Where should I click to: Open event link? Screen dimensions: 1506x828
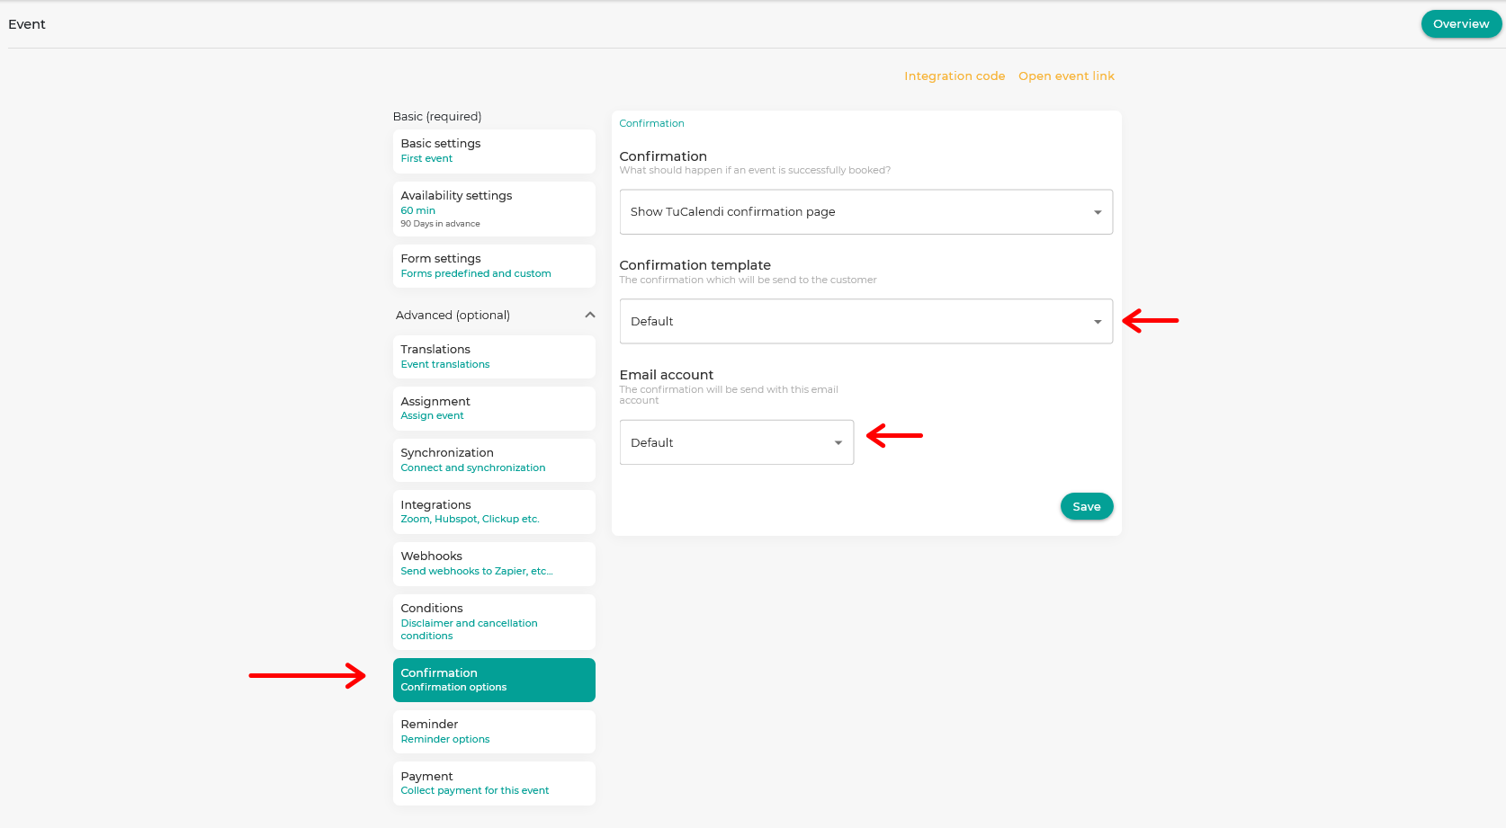point(1066,76)
